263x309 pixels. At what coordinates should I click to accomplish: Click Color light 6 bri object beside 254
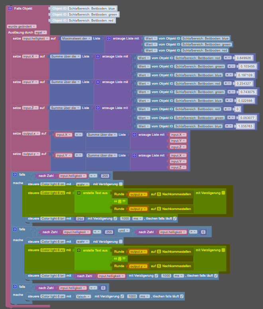tap(53, 218)
